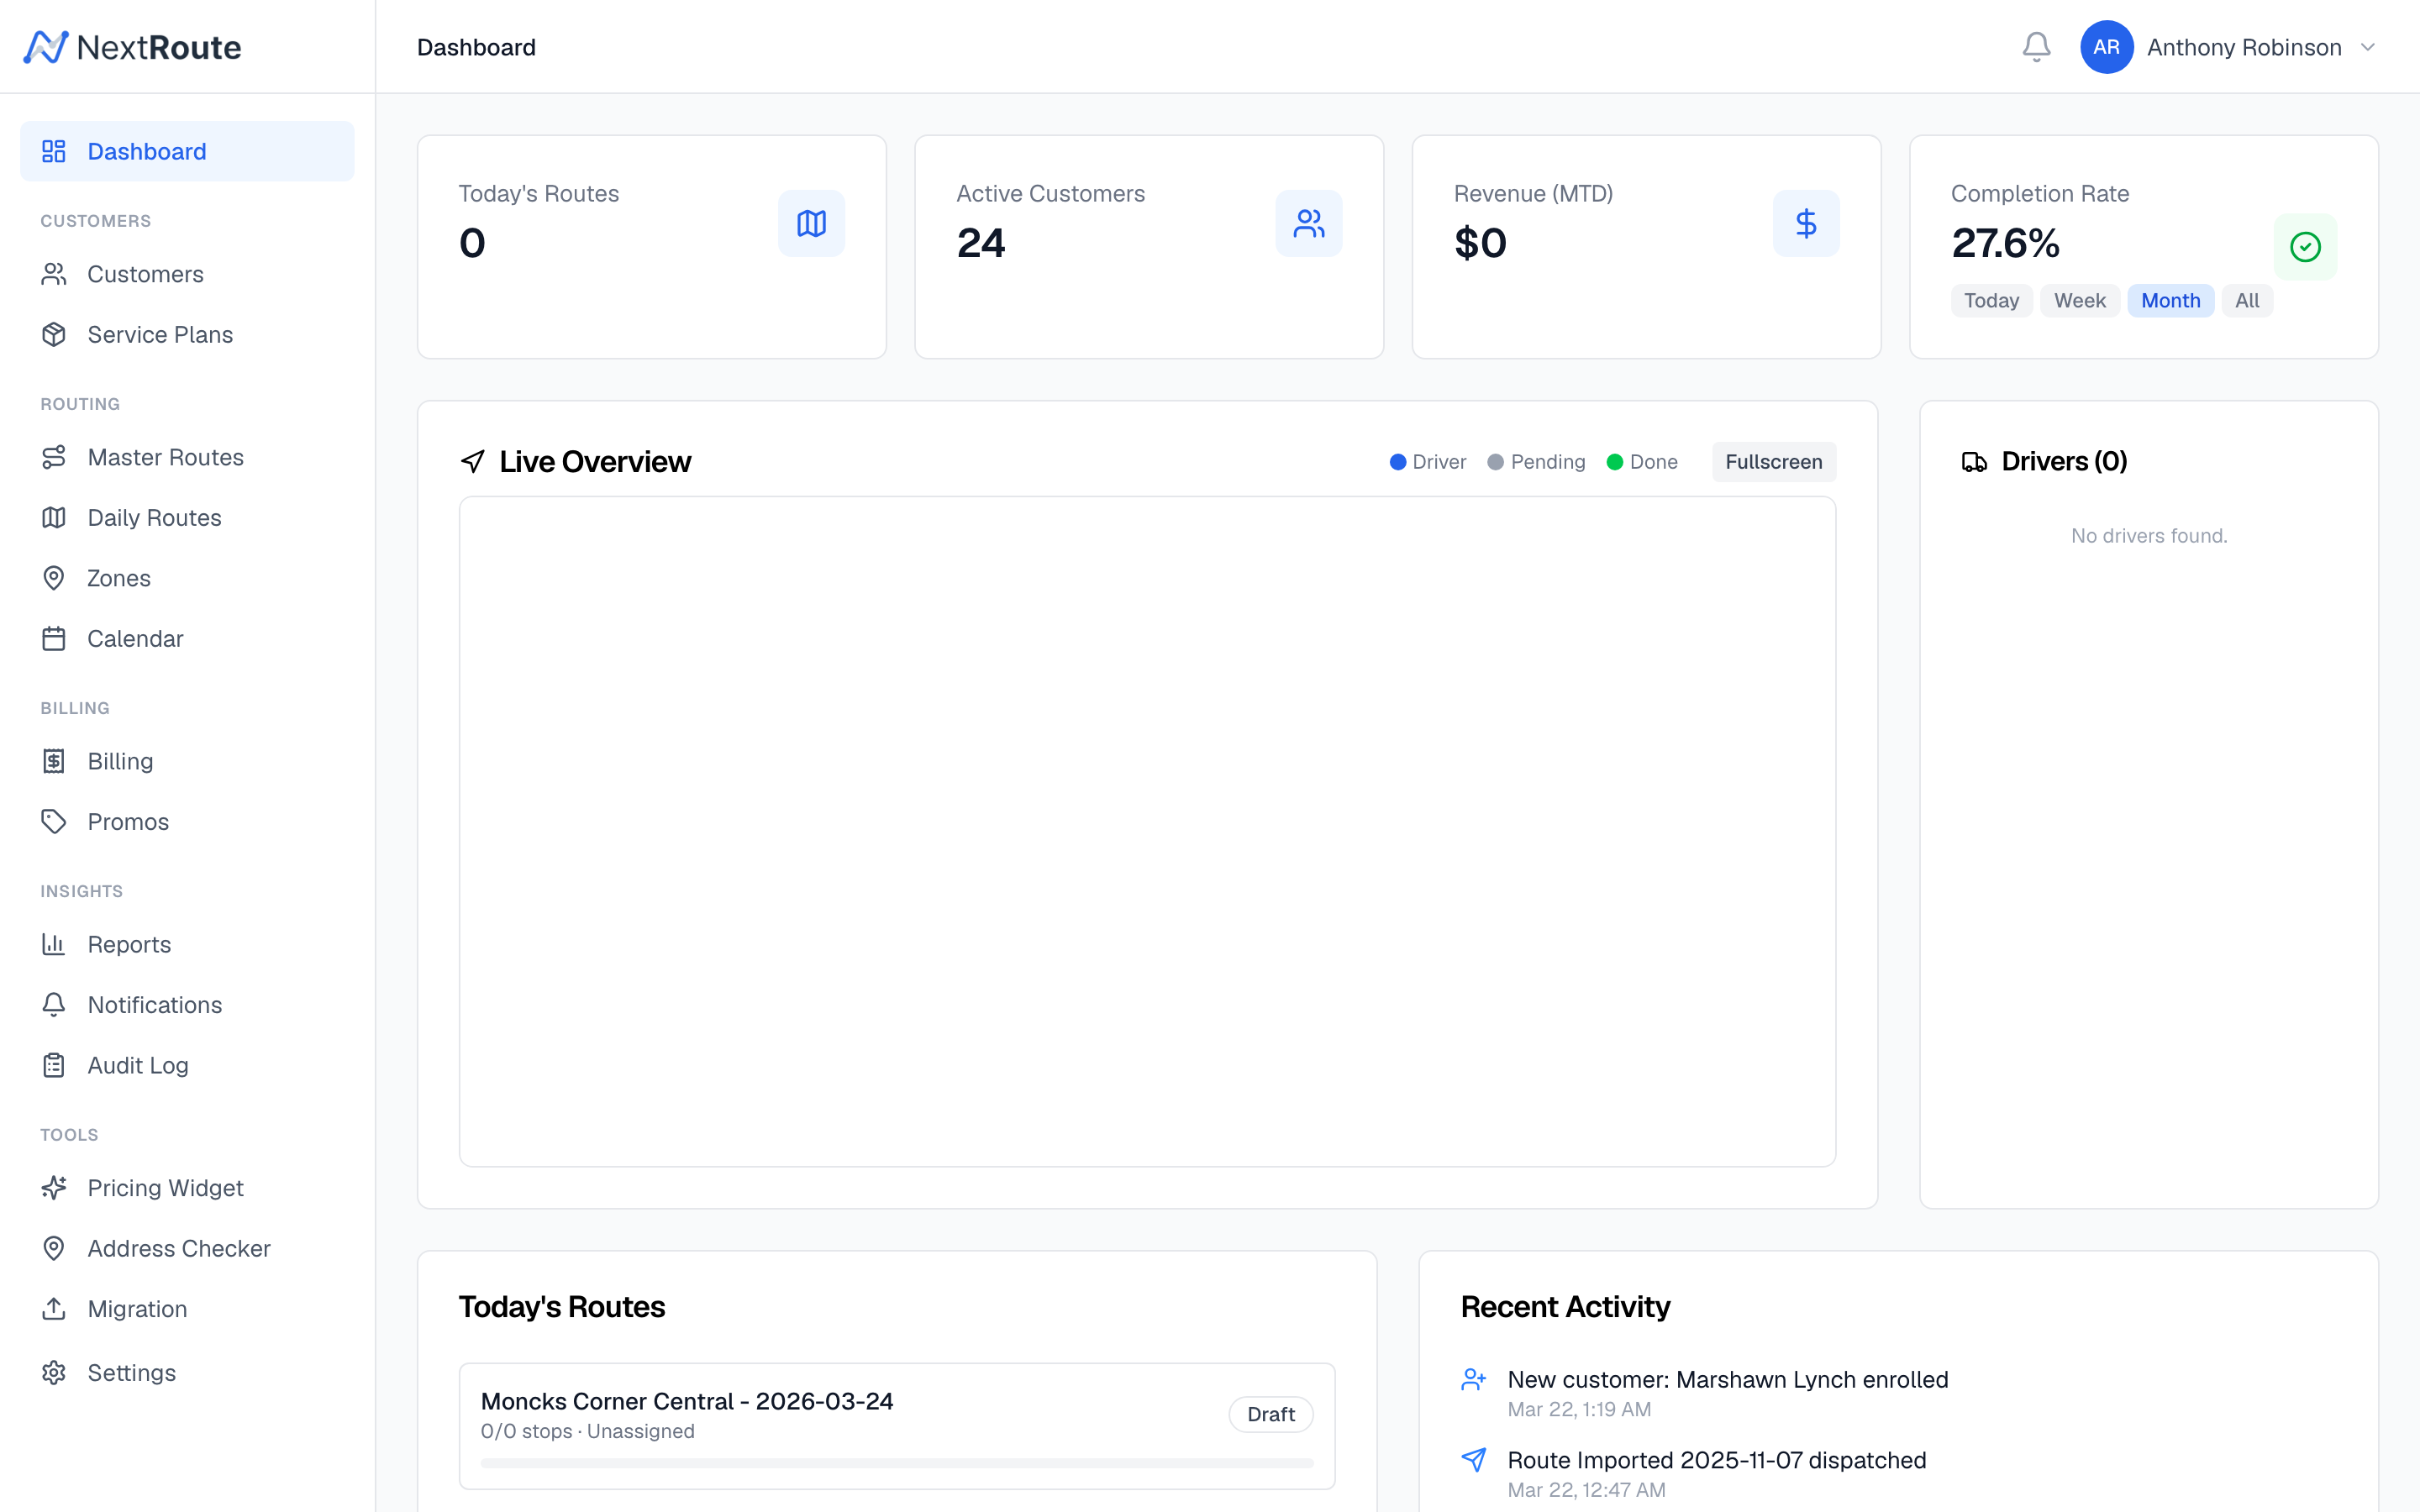Go to the Billing page

(120, 761)
